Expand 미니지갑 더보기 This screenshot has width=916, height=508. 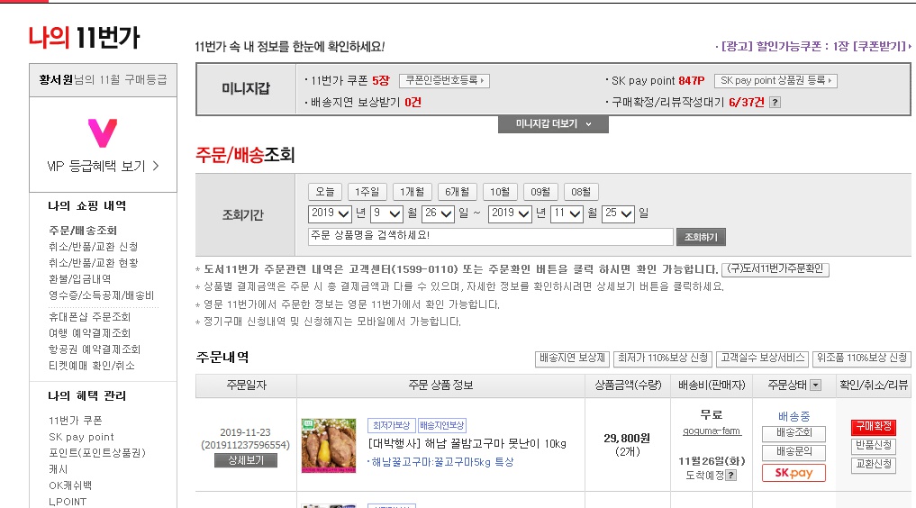coord(553,123)
